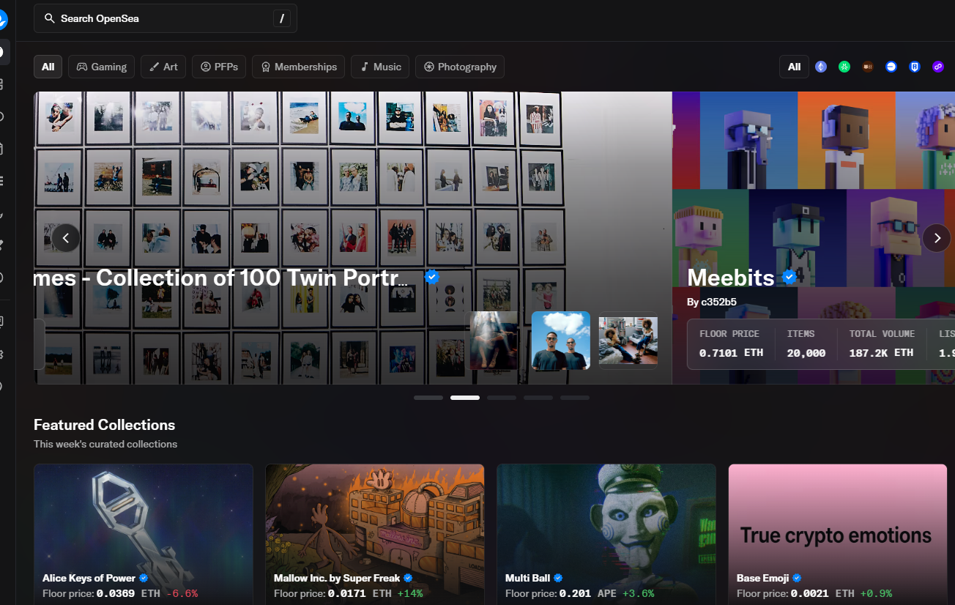Screen dimensions: 955x605
Task: Open the PFPs category
Action: click(x=219, y=67)
